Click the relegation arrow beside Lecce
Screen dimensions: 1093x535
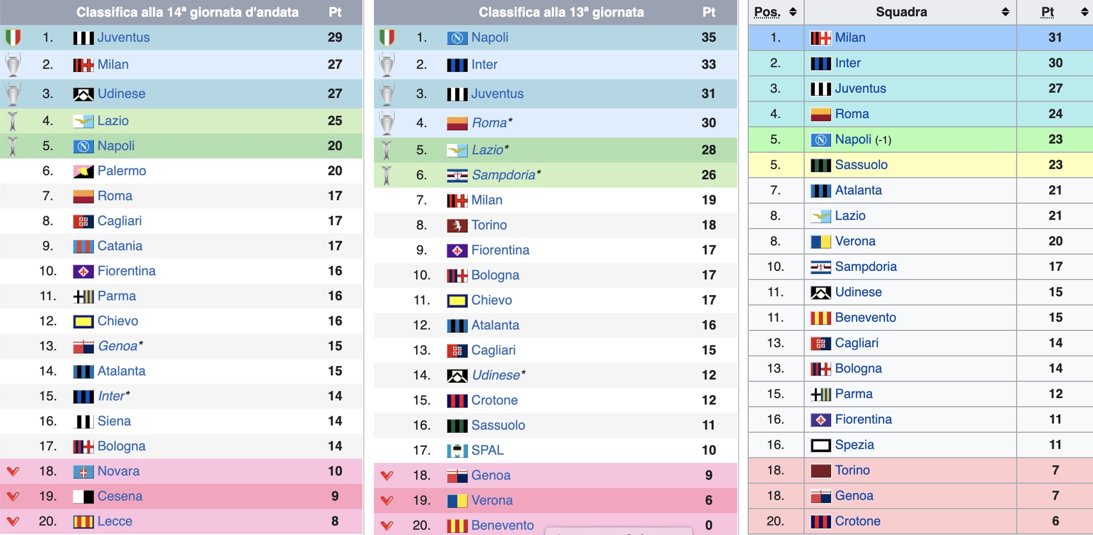point(13,522)
